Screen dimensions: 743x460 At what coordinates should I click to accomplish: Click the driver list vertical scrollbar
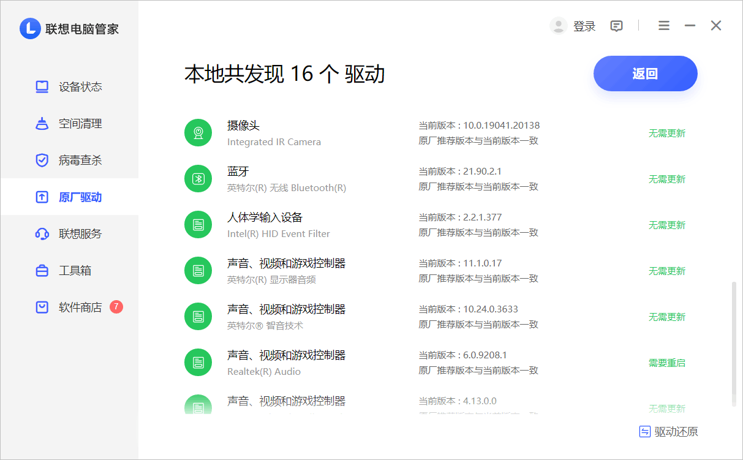coord(734,344)
